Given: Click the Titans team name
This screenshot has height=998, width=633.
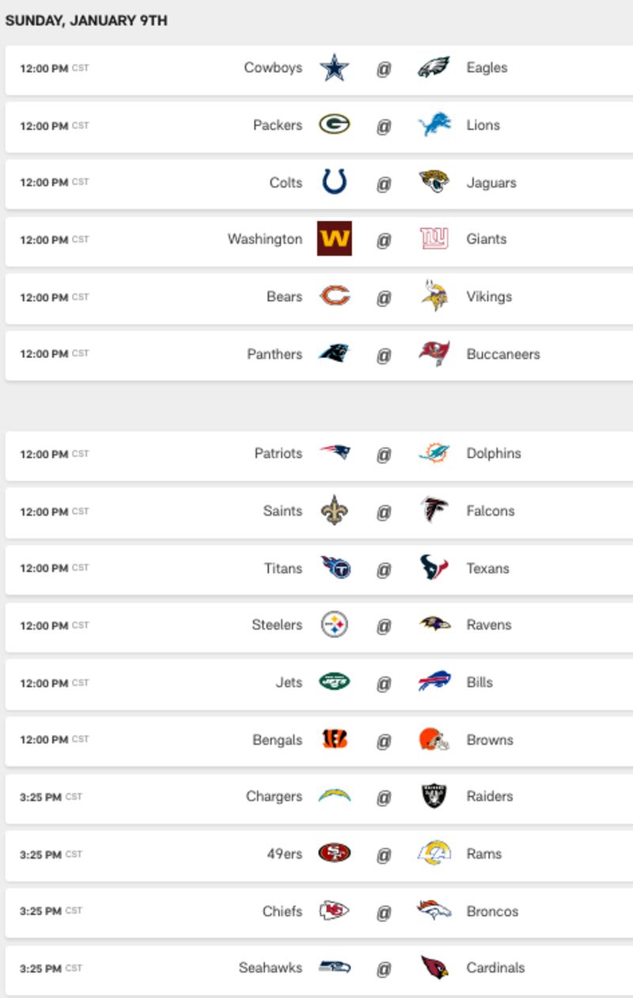Looking at the screenshot, I should 283,568.
